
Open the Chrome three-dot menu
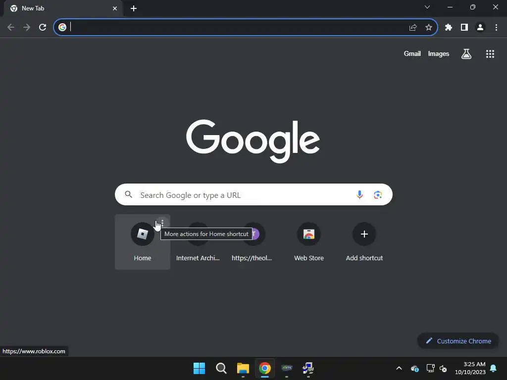[x=496, y=27]
